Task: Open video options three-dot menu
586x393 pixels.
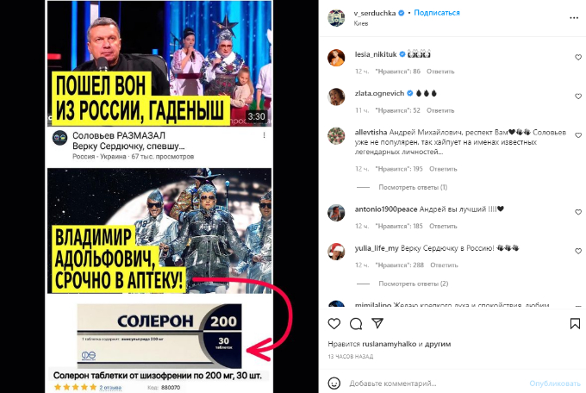Action: click(x=264, y=135)
